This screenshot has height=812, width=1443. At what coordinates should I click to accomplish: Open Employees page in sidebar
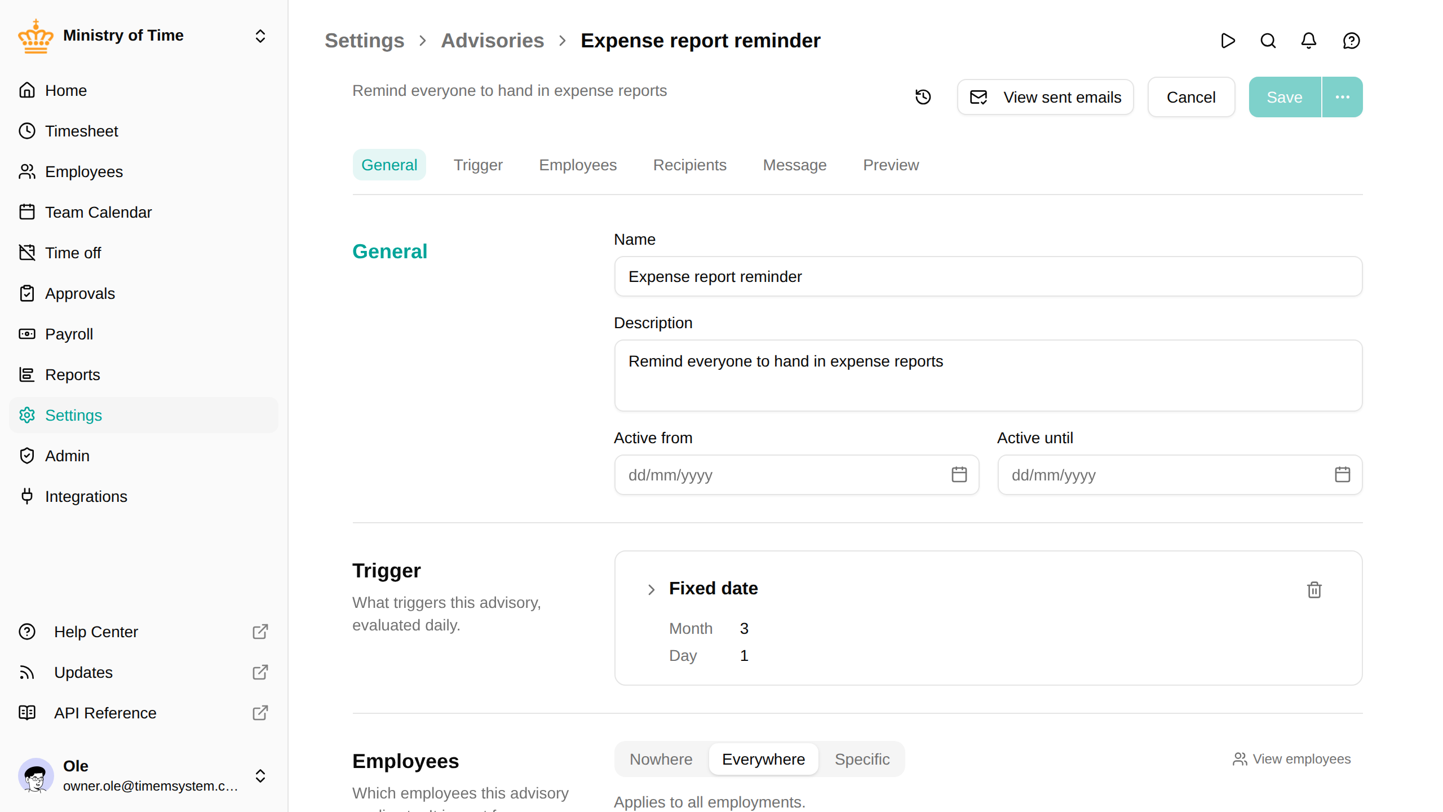(x=144, y=171)
